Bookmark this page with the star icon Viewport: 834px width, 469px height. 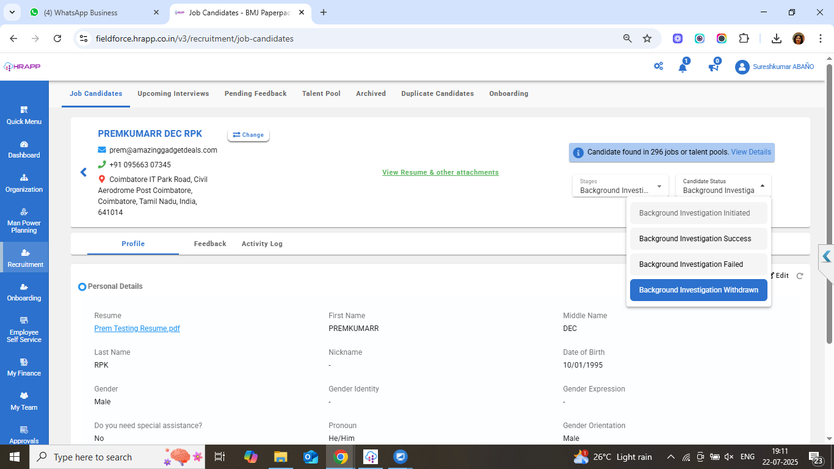coord(647,38)
